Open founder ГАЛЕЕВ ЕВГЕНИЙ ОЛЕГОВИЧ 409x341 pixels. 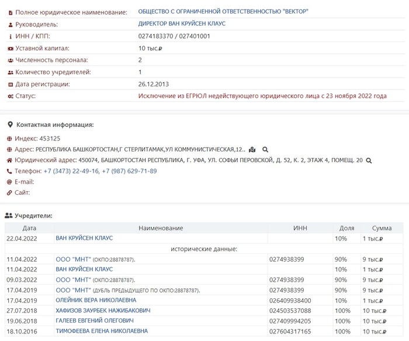[95, 321]
